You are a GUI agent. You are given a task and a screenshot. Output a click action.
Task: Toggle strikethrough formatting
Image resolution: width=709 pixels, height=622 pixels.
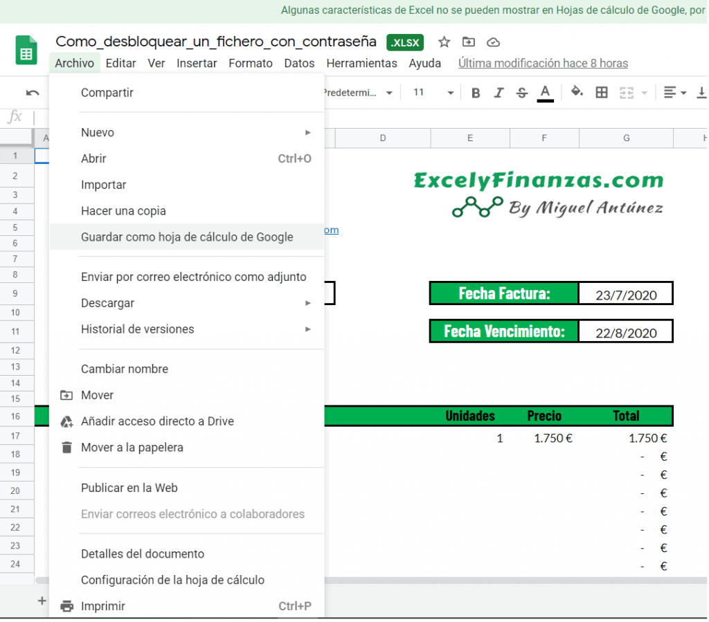[522, 93]
